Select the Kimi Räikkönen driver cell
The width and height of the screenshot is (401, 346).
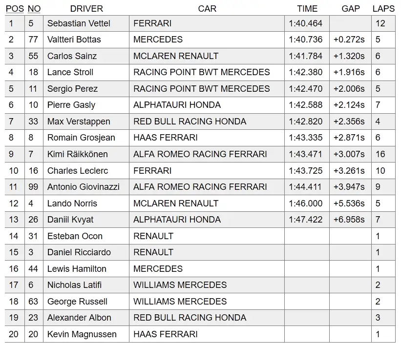click(77, 154)
